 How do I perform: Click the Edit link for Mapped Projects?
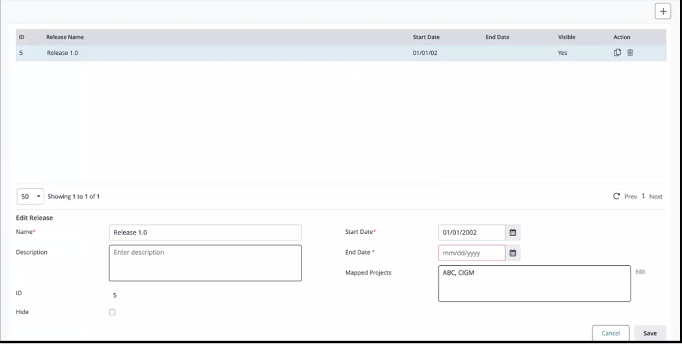(640, 272)
